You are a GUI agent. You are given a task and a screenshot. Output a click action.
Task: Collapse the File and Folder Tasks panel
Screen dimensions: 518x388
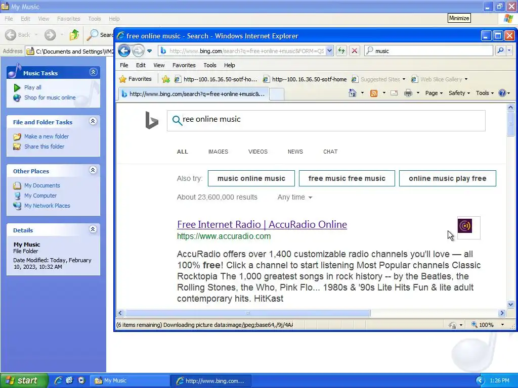tap(93, 121)
